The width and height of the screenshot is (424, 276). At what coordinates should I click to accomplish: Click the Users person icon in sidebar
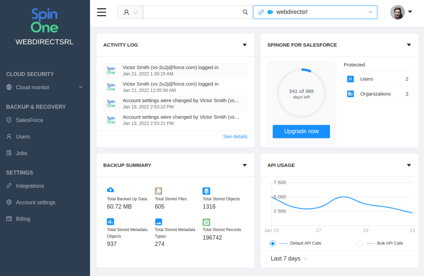tap(9, 136)
